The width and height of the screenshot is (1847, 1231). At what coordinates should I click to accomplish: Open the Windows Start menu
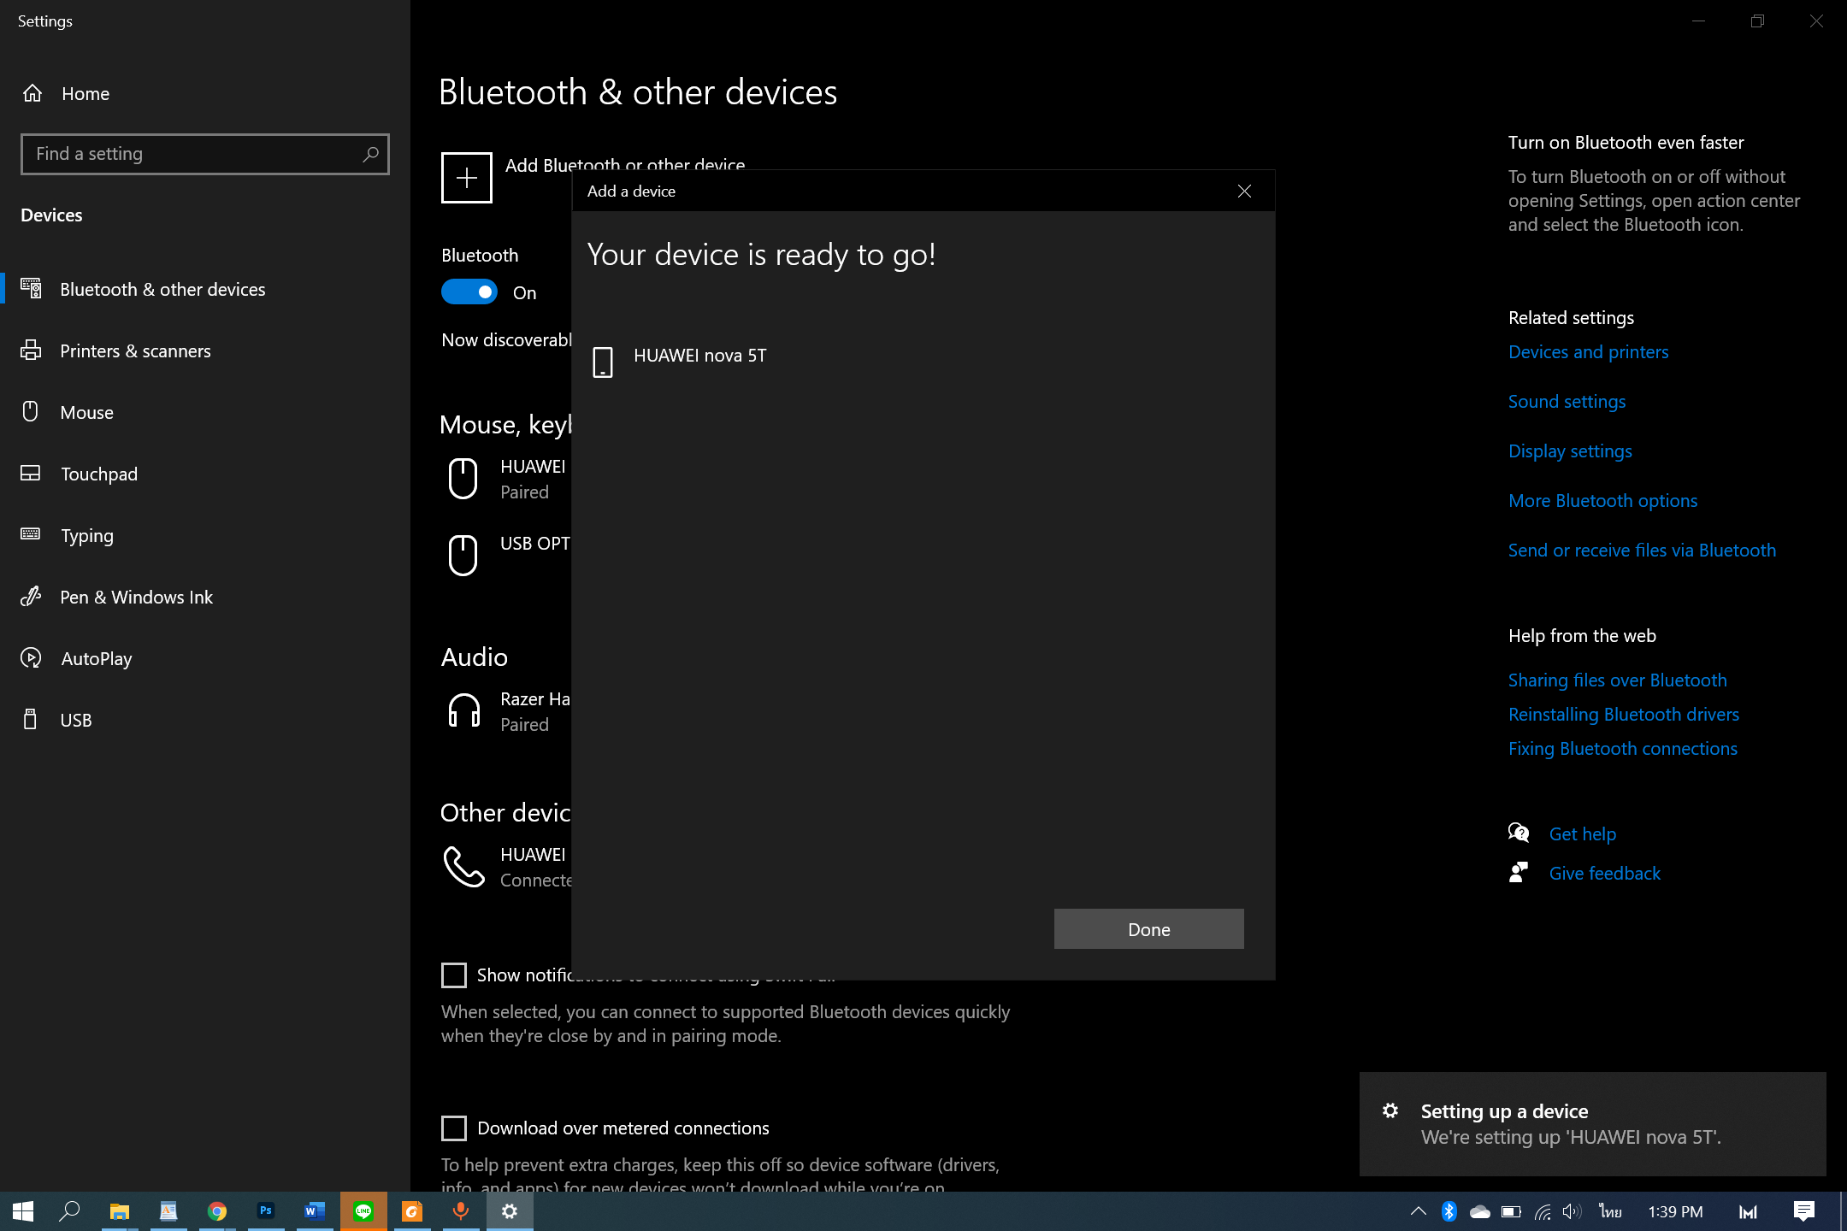pyautogui.click(x=23, y=1211)
